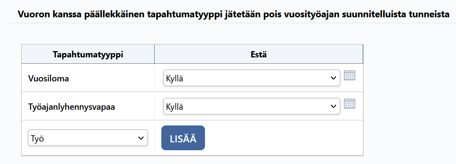This screenshot has height=164, width=456.
Task: Click the page heading about vuosityöajan tunneista
Action: point(233,15)
